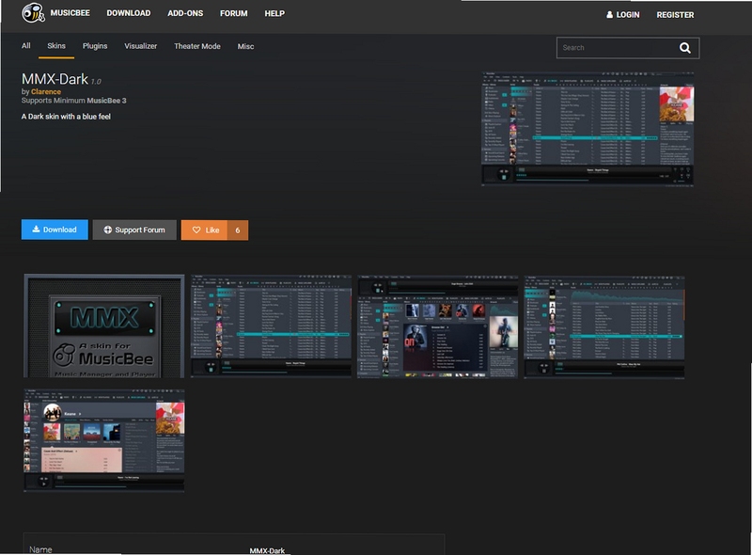Click the download arrow icon on Download button
752x555 pixels.
coord(36,230)
